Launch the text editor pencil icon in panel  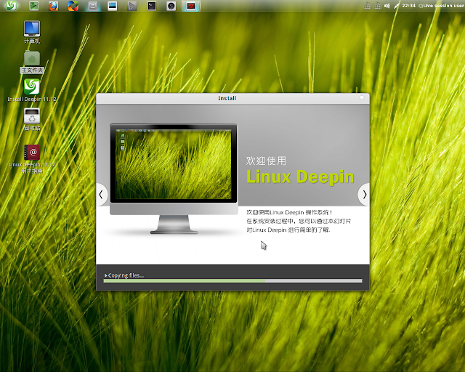click(x=34, y=6)
